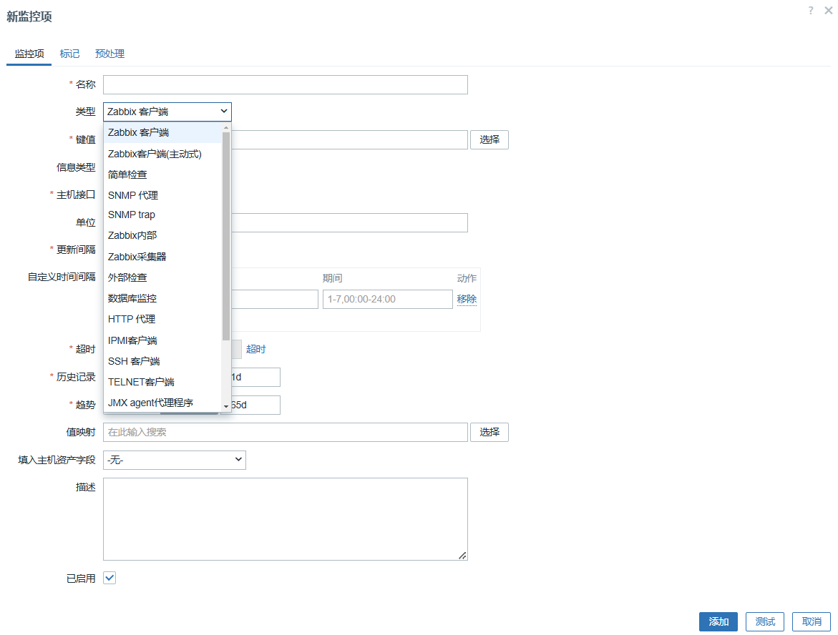Switch to the 标记 tab

click(69, 54)
